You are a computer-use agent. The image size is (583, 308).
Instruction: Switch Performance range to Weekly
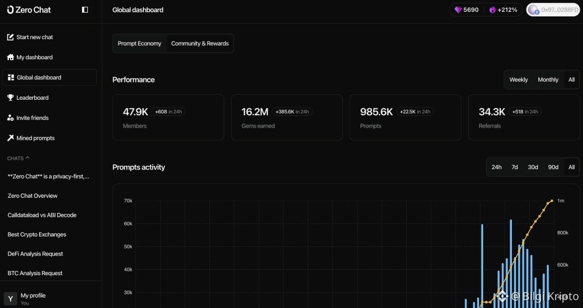[518, 80]
